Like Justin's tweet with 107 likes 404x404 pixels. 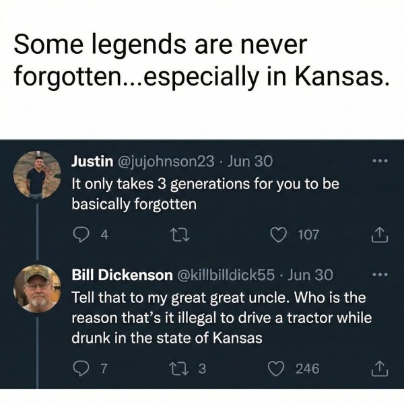(x=279, y=235)
